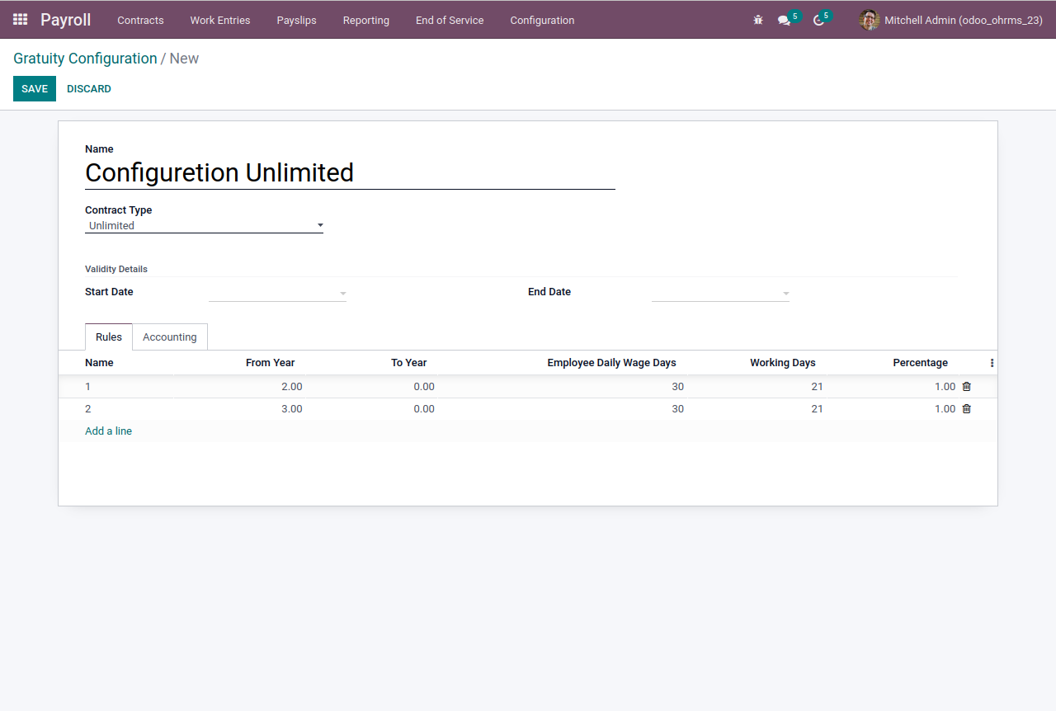Open the conversations chat icon

[784, 20]
